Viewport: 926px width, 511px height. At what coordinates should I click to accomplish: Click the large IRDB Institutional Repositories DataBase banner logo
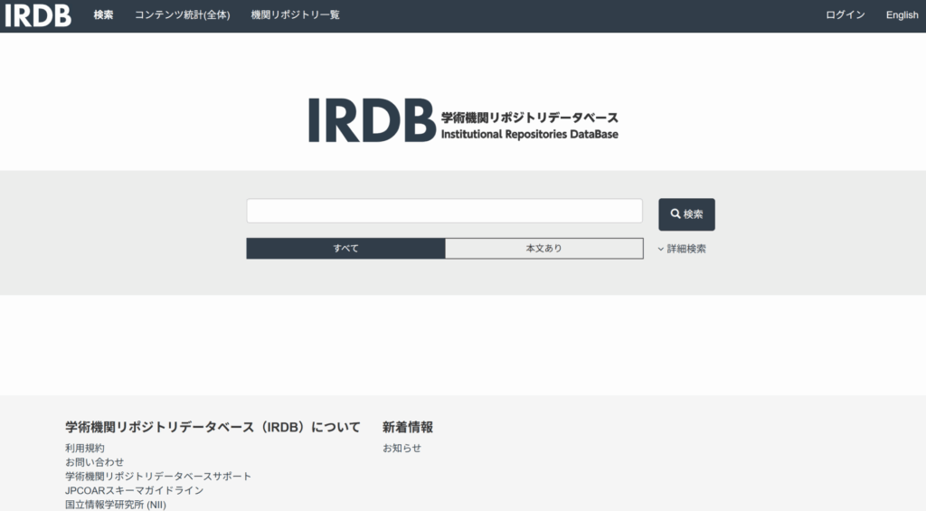[x=463, y=120]
